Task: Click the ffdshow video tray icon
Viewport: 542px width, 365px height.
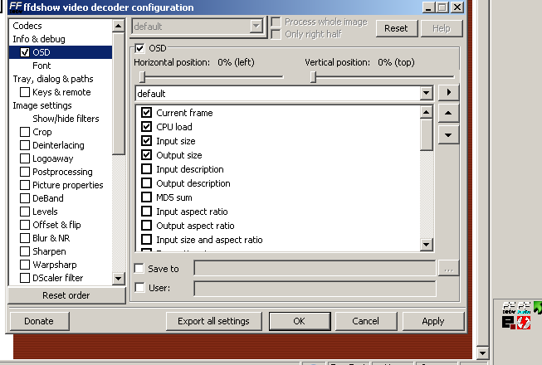Action: (509, 308)
